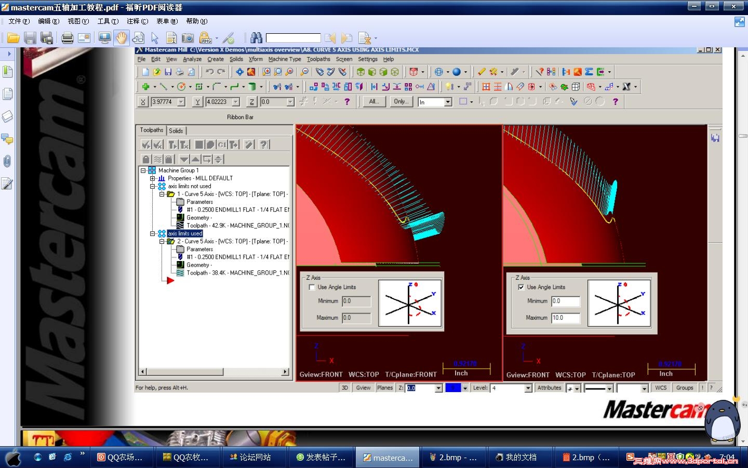Image resolution: width=748 pixels, height=468 pixels.
Task: Open Mastercam Toolpaths menu
Action: coord(318,59)
